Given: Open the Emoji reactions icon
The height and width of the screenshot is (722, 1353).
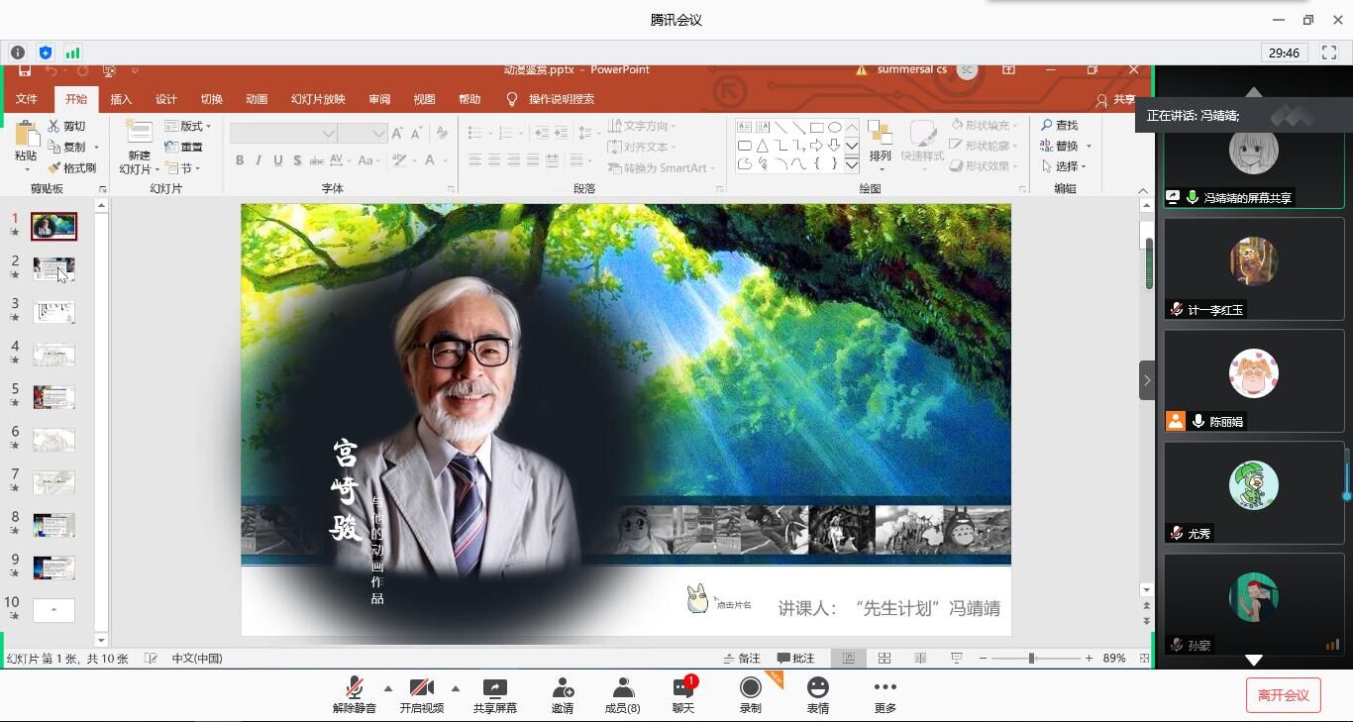Looking at the screenshot, I should pyautogui.click(x=817, y=688).
